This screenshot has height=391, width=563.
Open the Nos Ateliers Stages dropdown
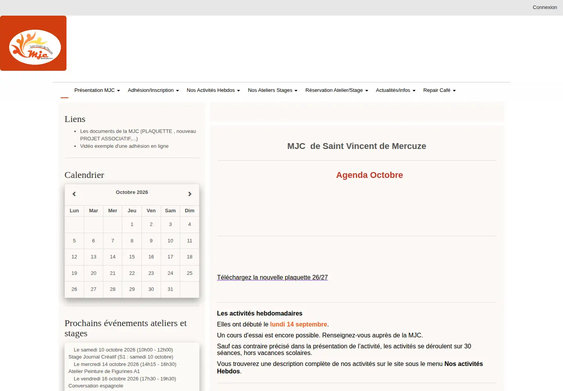click(x=273, y=90)
